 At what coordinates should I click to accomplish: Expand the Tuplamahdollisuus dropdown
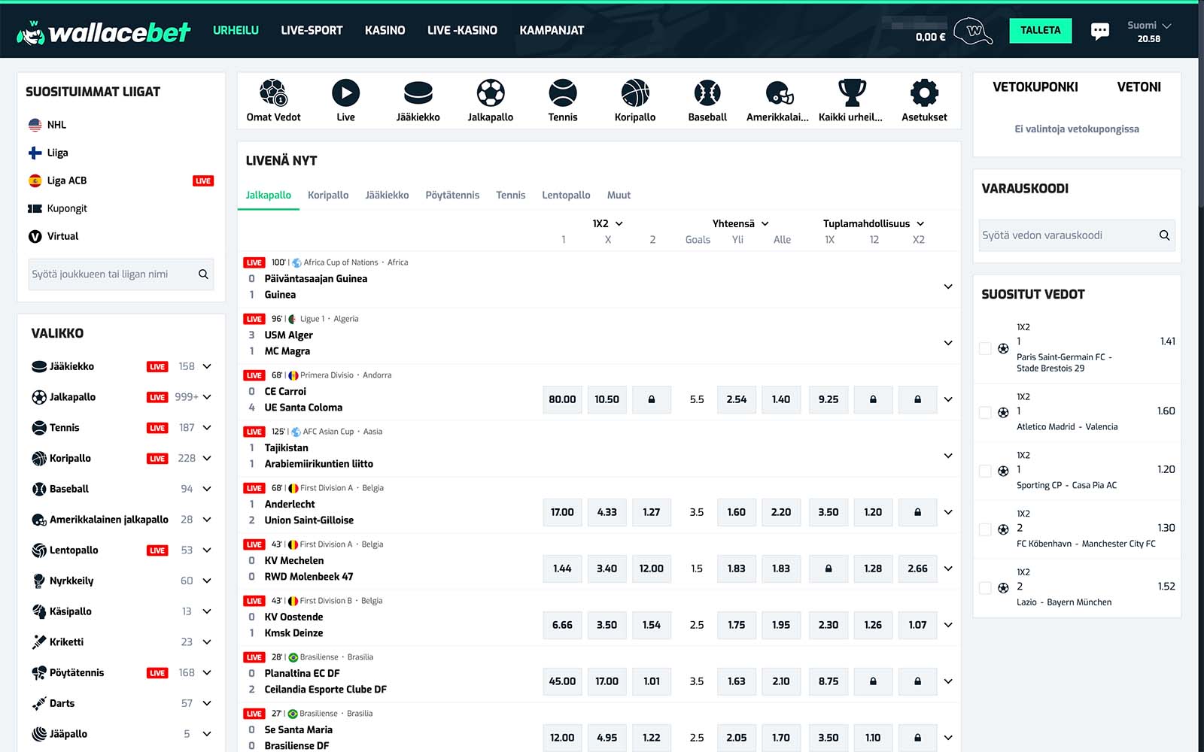pos(873,223)
